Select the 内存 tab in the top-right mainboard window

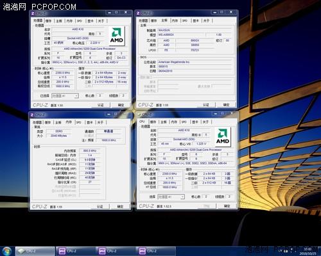click(175, 20)
